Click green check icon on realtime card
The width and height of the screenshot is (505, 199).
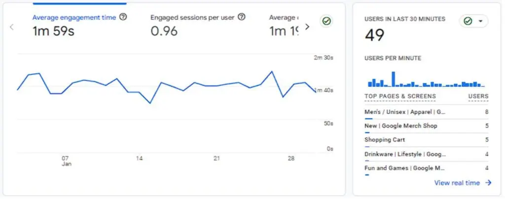(468, 21)
